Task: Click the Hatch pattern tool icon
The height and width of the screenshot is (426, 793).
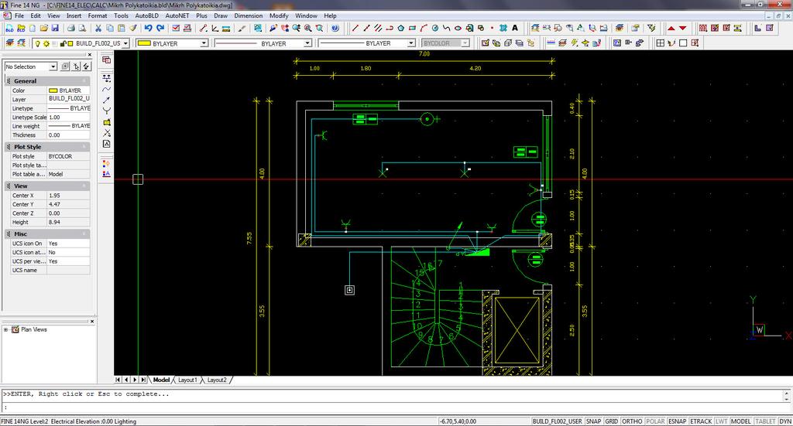Action: (x=503, y=29)
